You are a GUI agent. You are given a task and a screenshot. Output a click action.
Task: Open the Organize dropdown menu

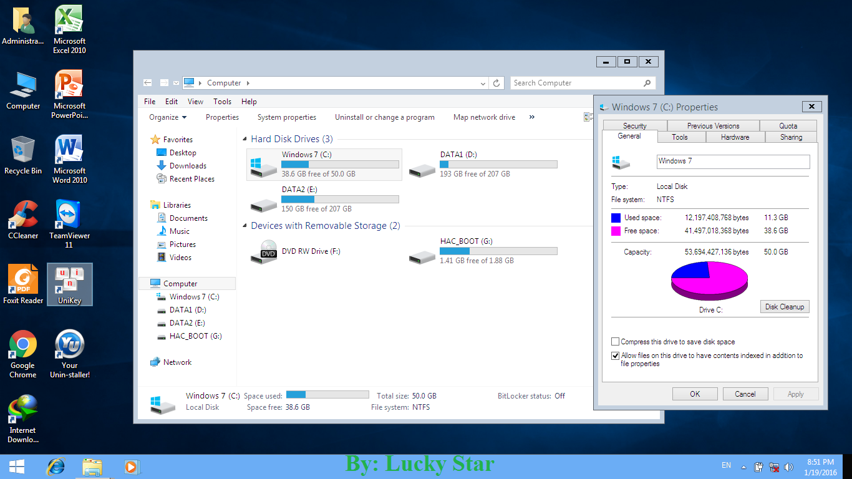[168, 117]
